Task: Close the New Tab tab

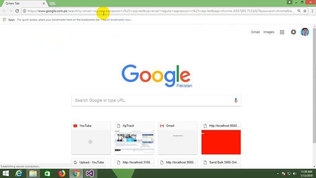Action: point(44,3)
